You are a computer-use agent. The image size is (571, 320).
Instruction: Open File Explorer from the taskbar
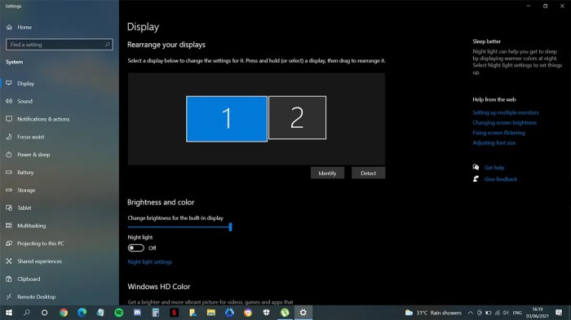coord(210,313)
